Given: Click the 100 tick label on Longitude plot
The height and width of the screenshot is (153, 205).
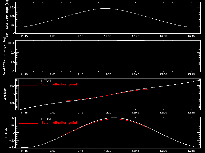Looking at the screenshot, I should point(12,86).
